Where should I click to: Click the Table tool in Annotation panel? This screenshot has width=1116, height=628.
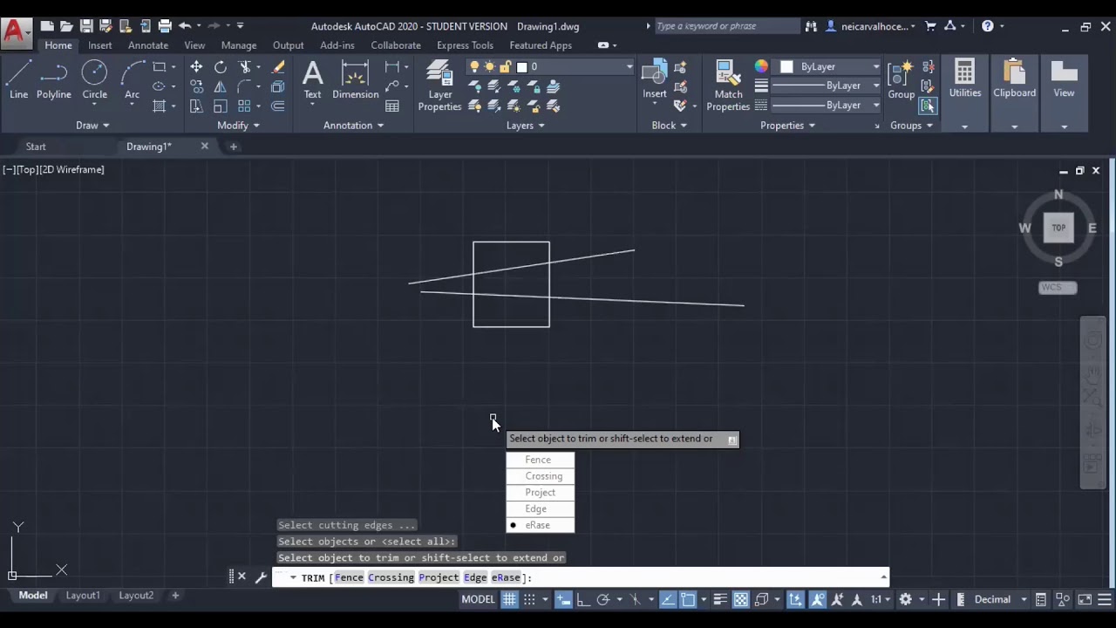point(392,106)
